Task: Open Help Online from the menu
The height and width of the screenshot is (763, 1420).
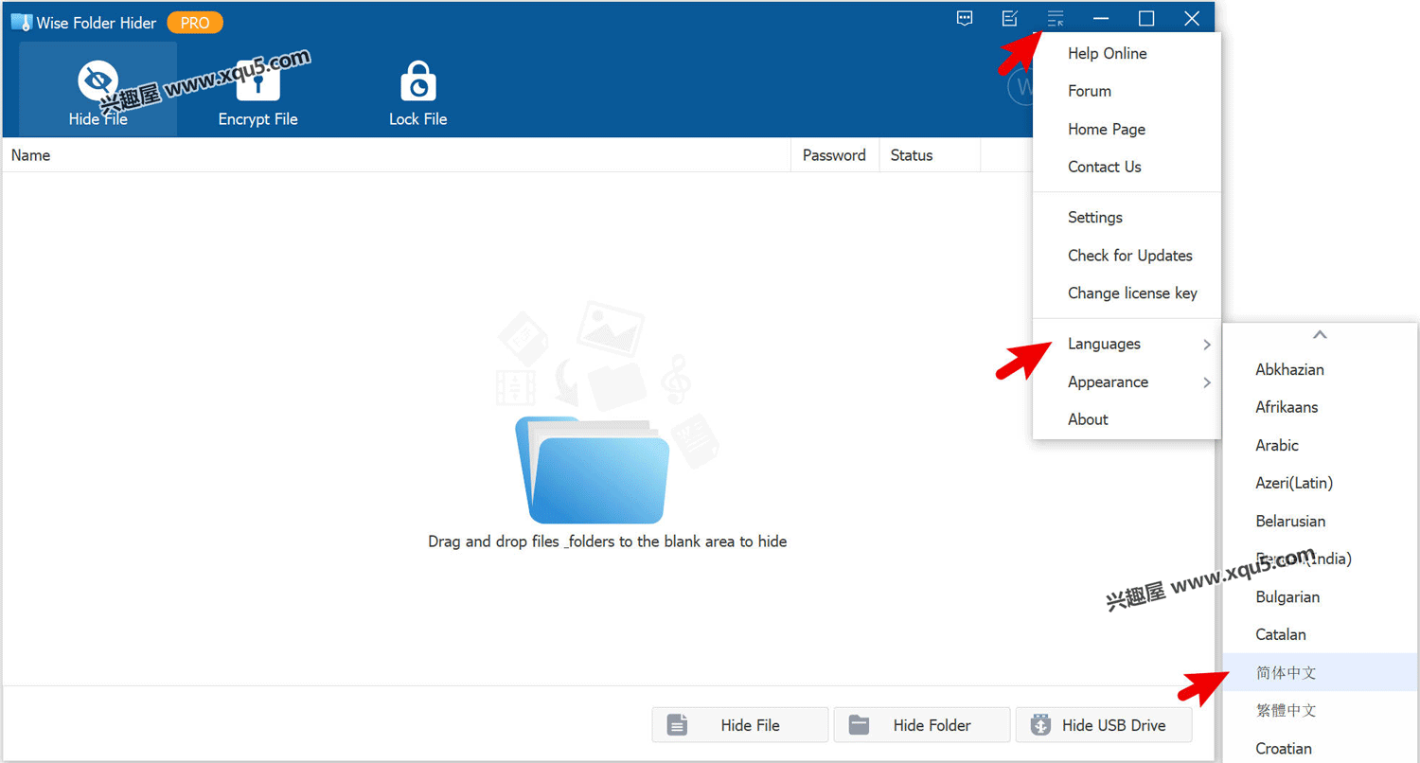Action: tap(1127, 53)
